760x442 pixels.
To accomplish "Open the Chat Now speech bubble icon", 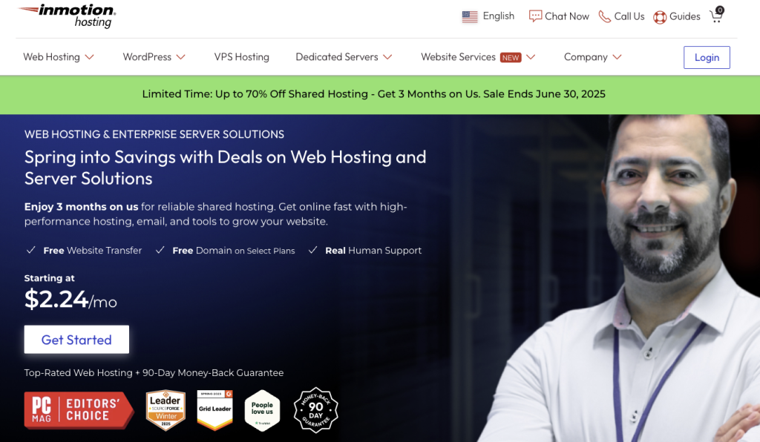I will 535,16.
